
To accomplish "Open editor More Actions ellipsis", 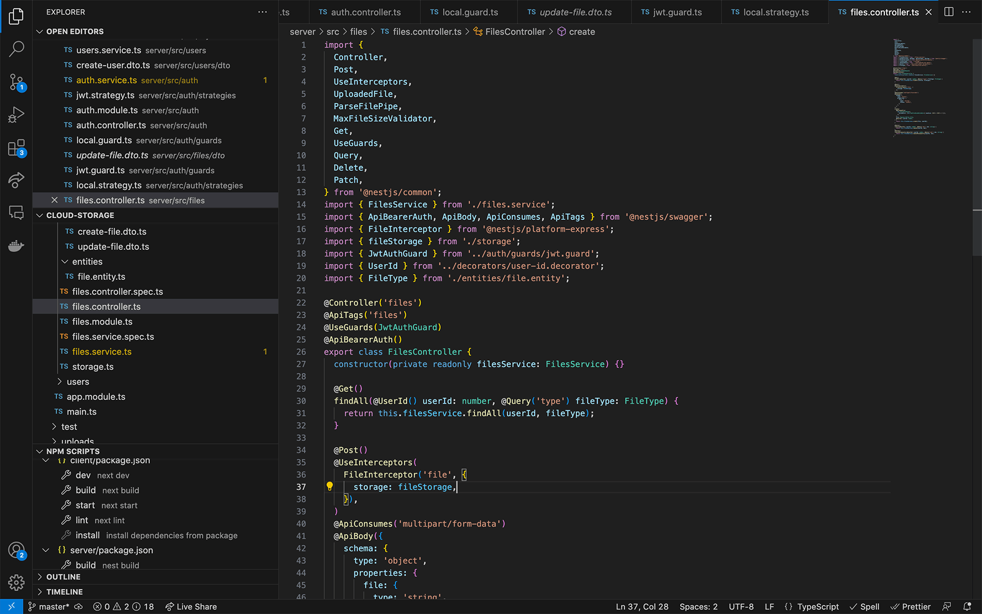I will click(966, 12).
